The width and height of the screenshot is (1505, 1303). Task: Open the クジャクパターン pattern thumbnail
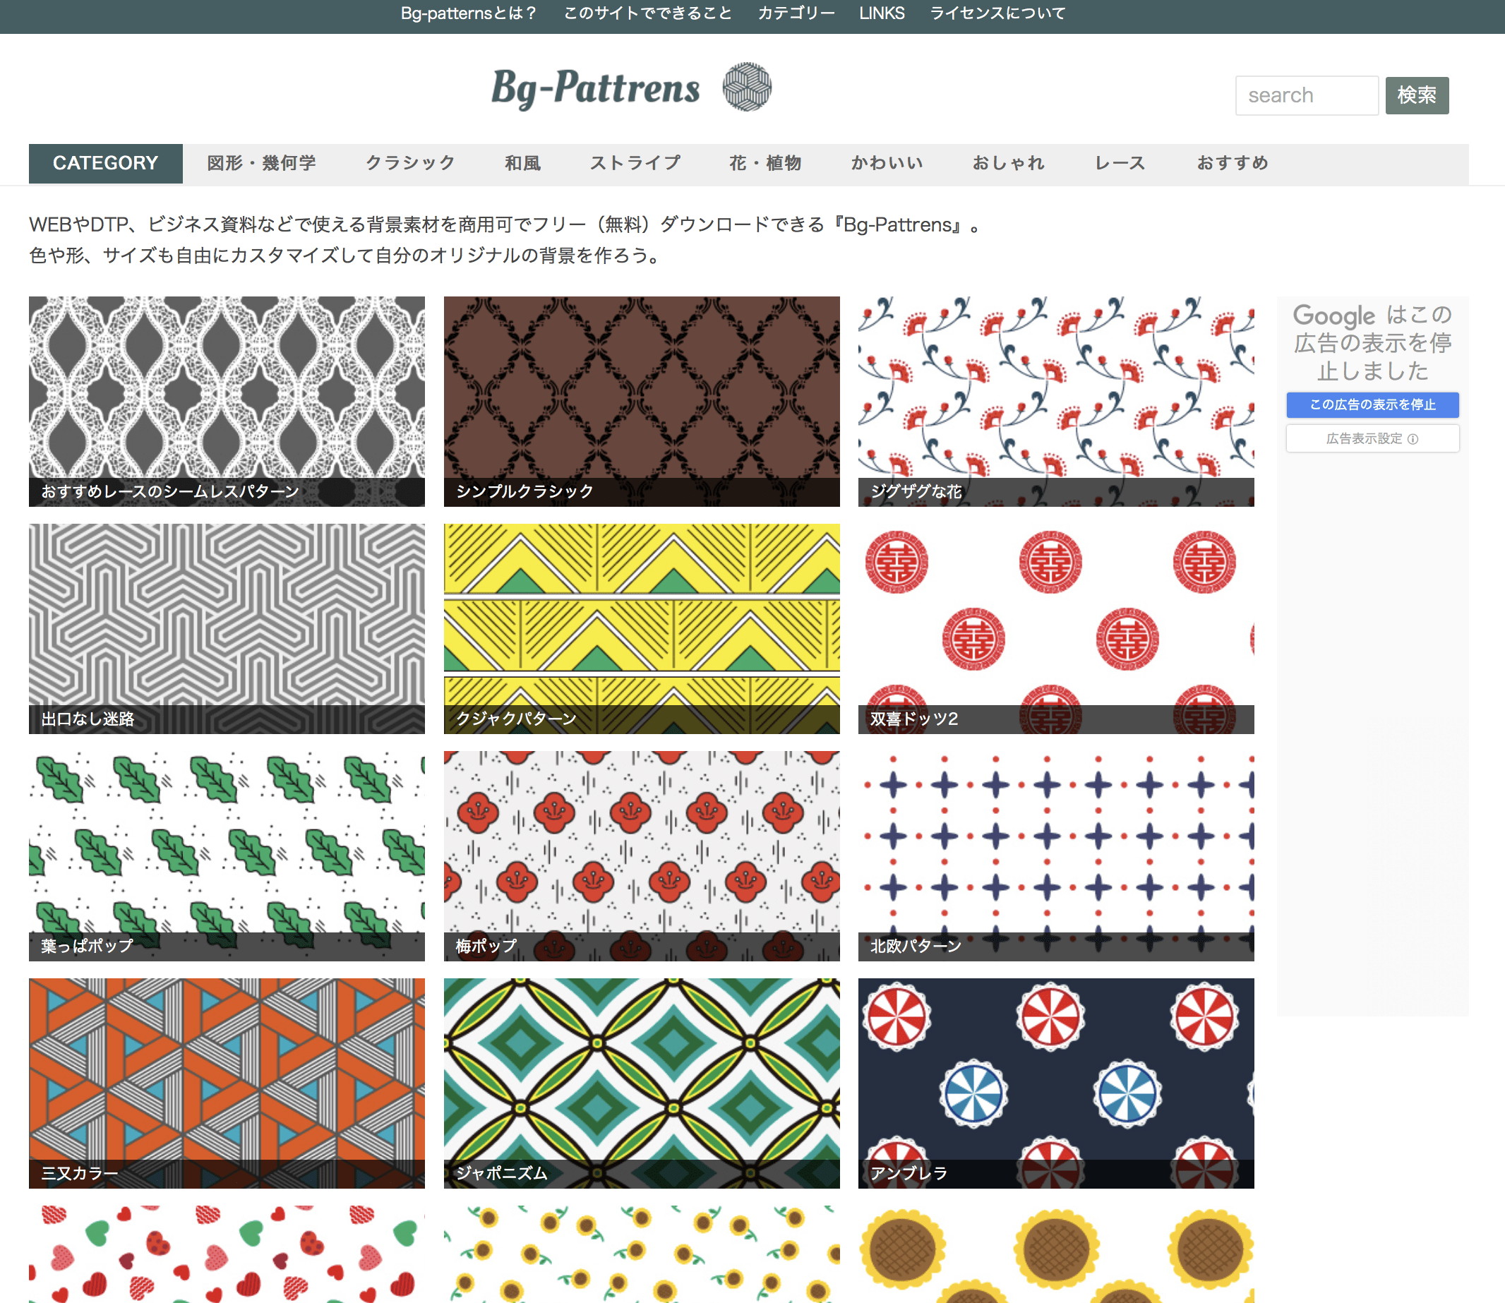[x=644, y=626]
